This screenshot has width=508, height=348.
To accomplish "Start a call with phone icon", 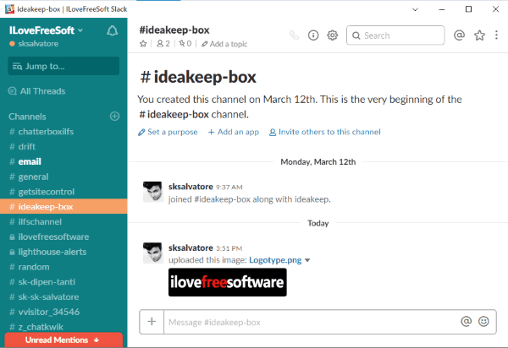I will (294, 35).
